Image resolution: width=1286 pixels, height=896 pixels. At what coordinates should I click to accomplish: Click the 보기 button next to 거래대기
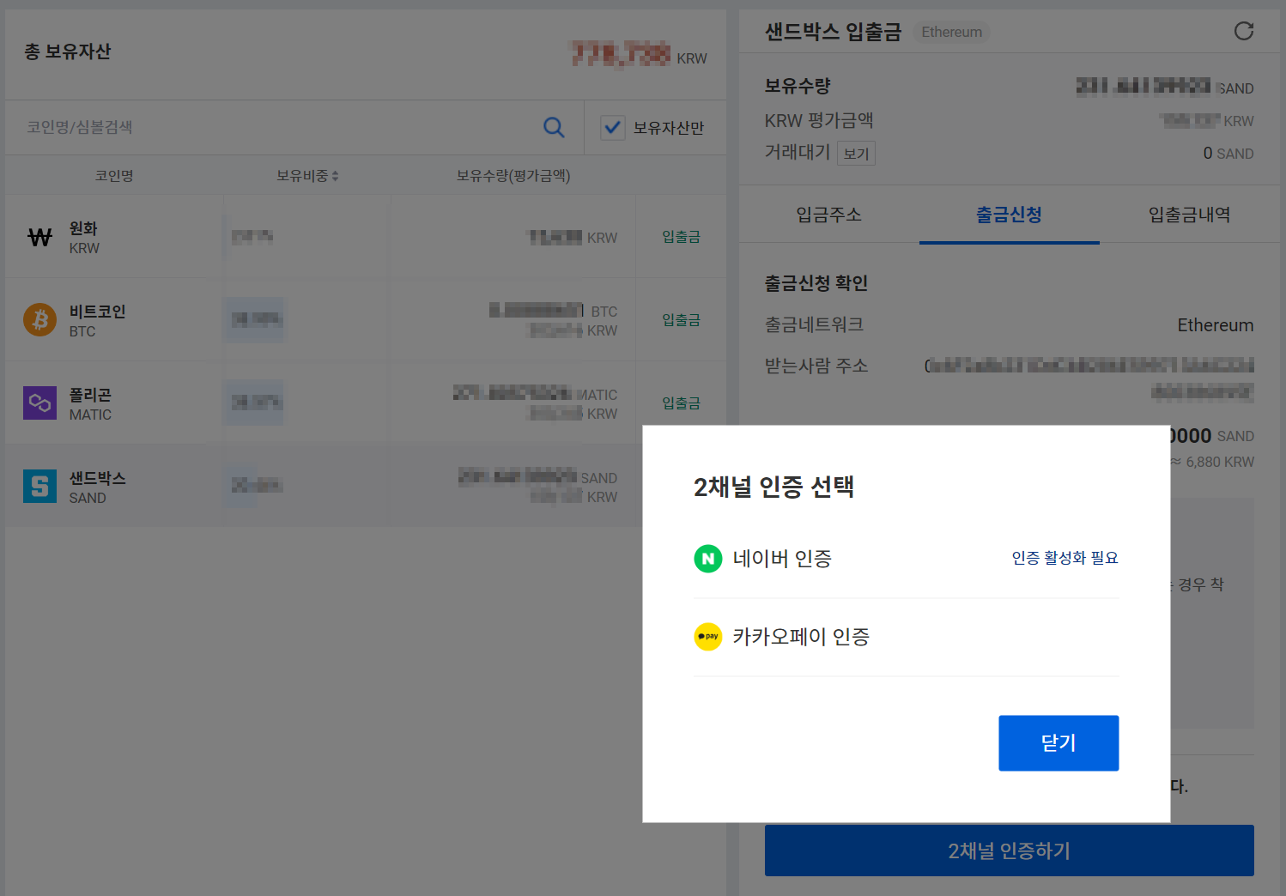tap(856, 154)
